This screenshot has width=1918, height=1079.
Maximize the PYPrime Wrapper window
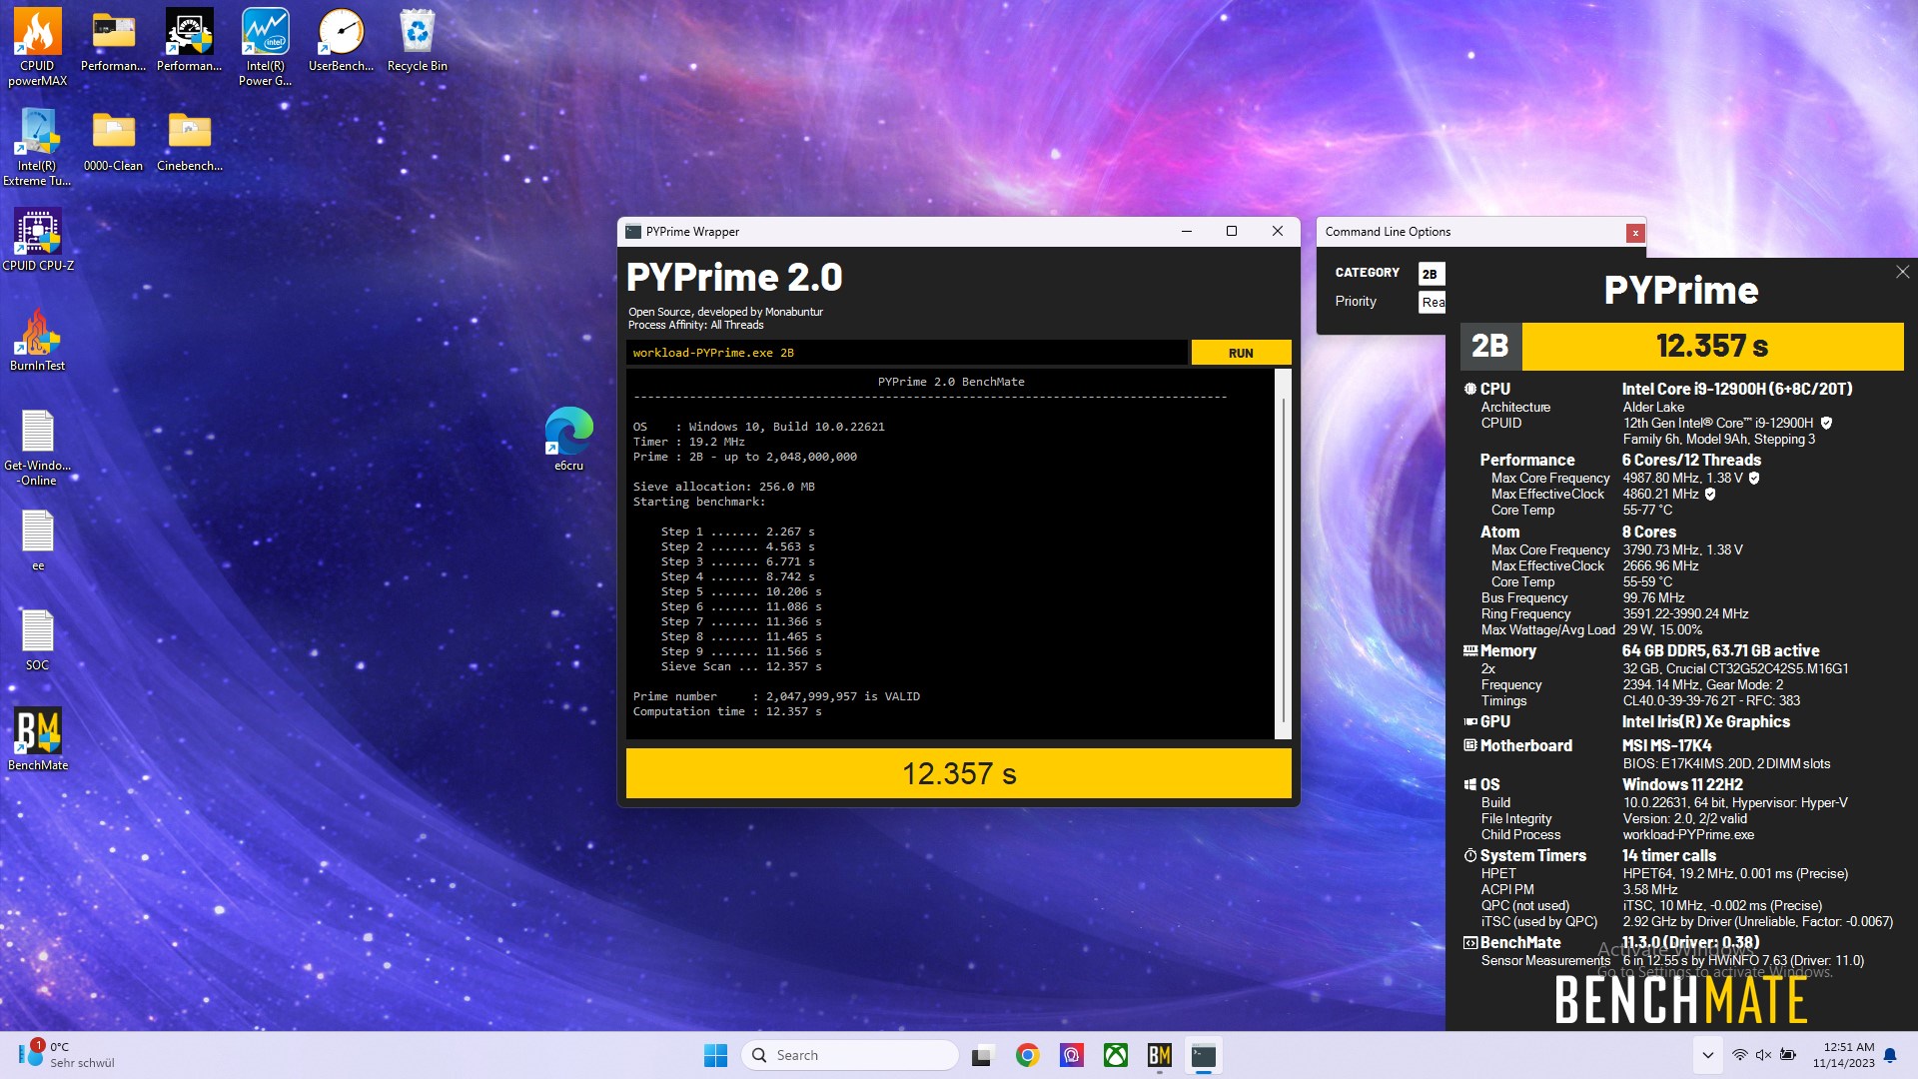pos(1232,232)
